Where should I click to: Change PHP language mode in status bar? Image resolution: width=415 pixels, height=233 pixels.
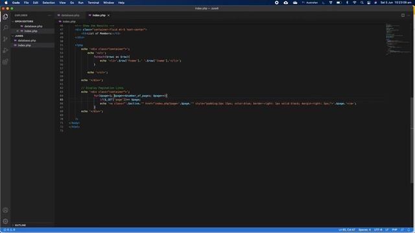point(394,230)
